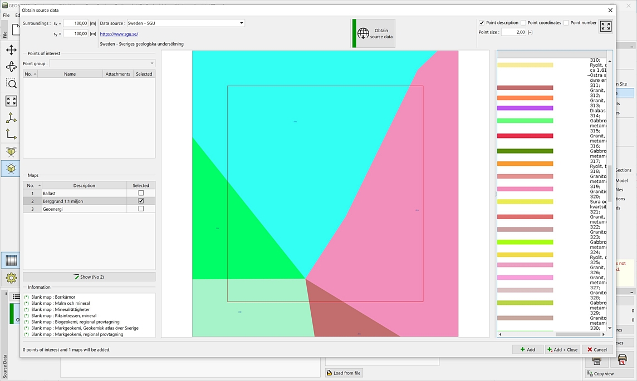The width and height of the screenshot is (637, 381).
Task: Uncheck the Point description checkbox
Action: pos(482,23)
